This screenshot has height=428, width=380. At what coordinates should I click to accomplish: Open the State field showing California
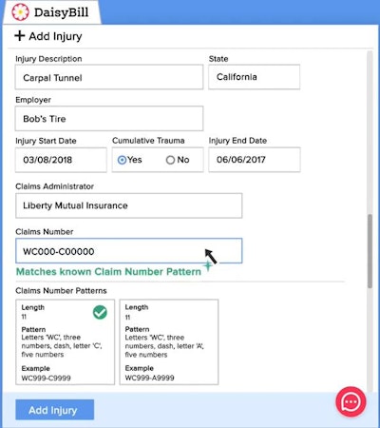pos(254,77)
